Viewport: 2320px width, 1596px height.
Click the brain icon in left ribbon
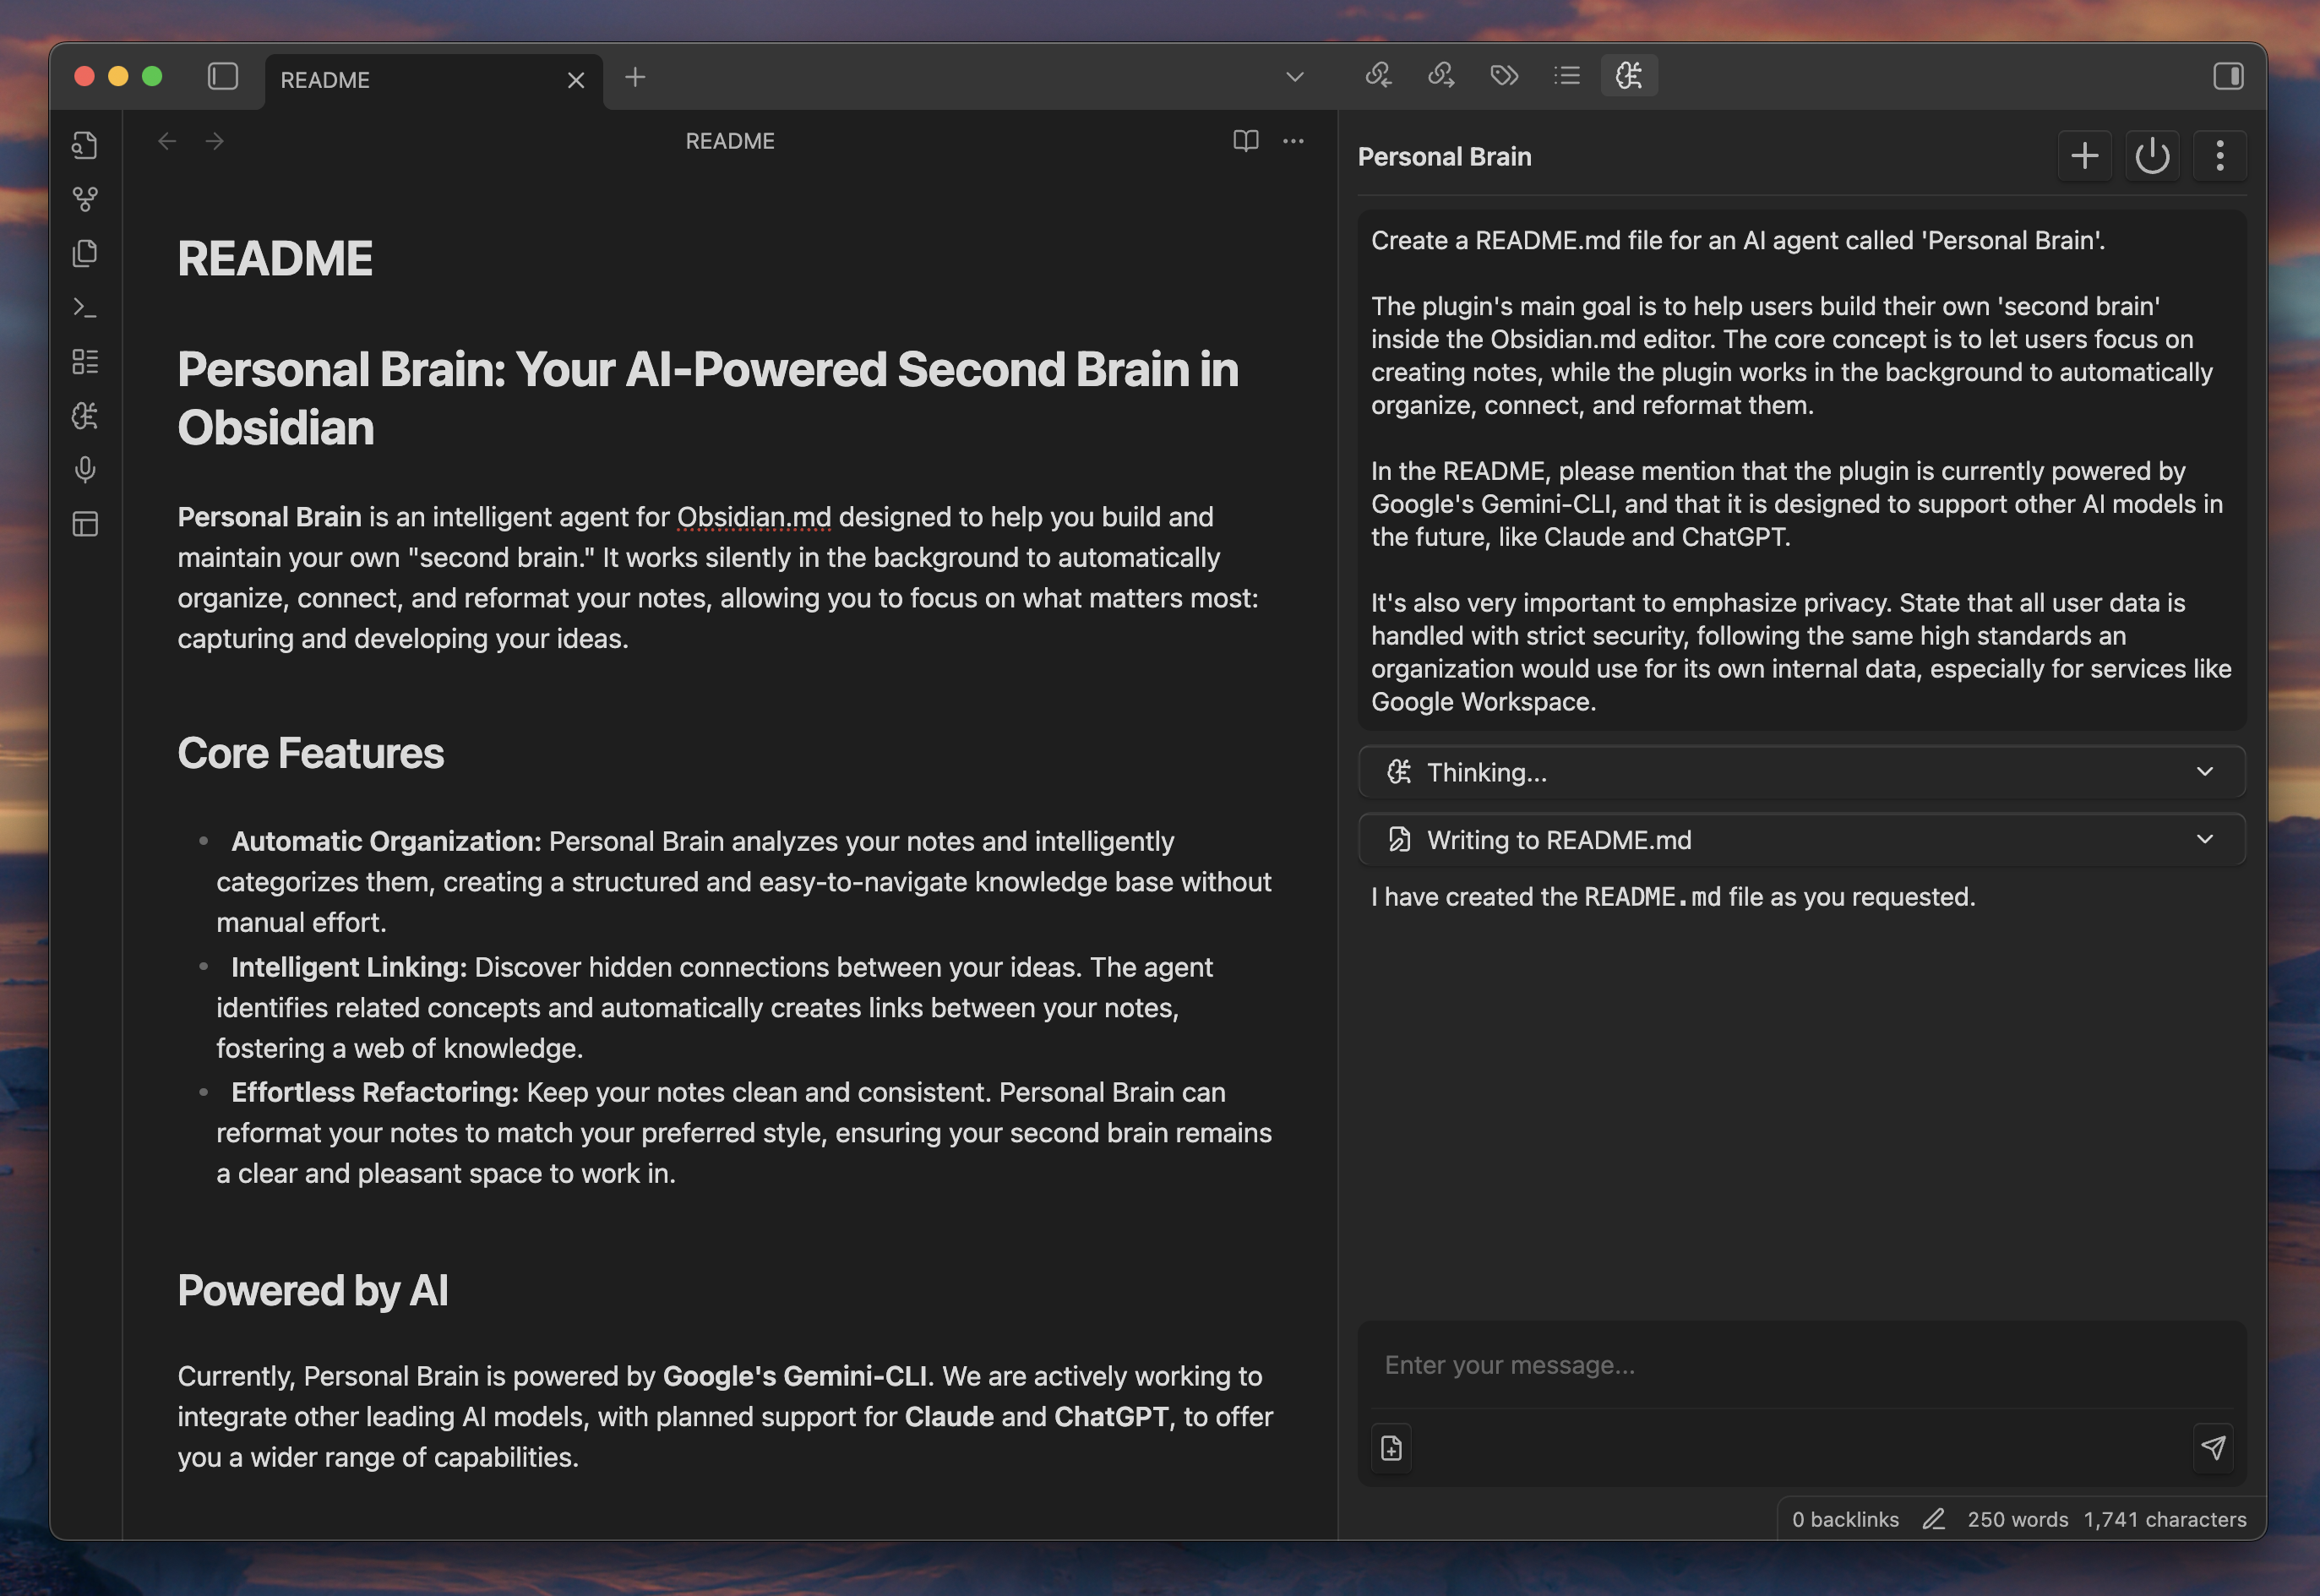point(85,416)
